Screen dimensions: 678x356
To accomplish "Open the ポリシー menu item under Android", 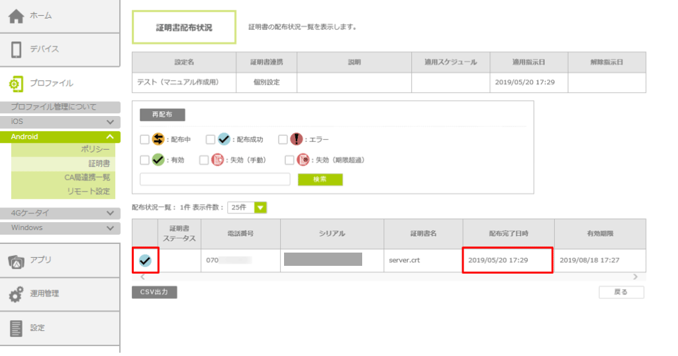I will point(95,150).
